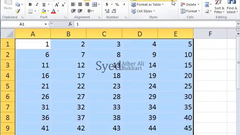Click Delete cells button
The height and width of the screenshot is (135, 240).
click(x=190, y=4)
